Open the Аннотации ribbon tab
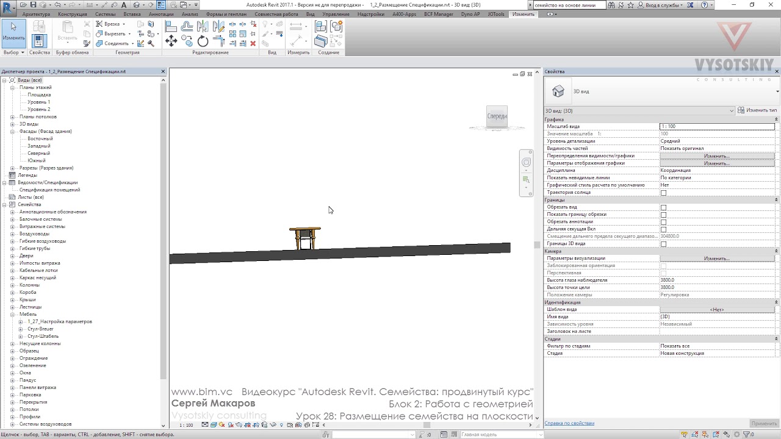The height and width of the screenshot is (439, 781). pyautogui.click(x=161, y=14)
